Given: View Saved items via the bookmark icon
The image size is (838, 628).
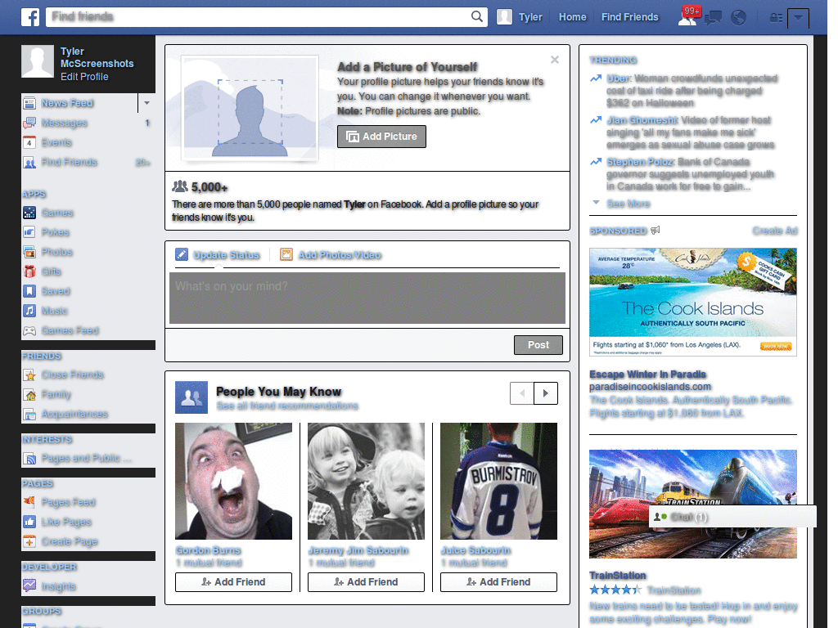Looking at the screenshot, I should [27, 291].
